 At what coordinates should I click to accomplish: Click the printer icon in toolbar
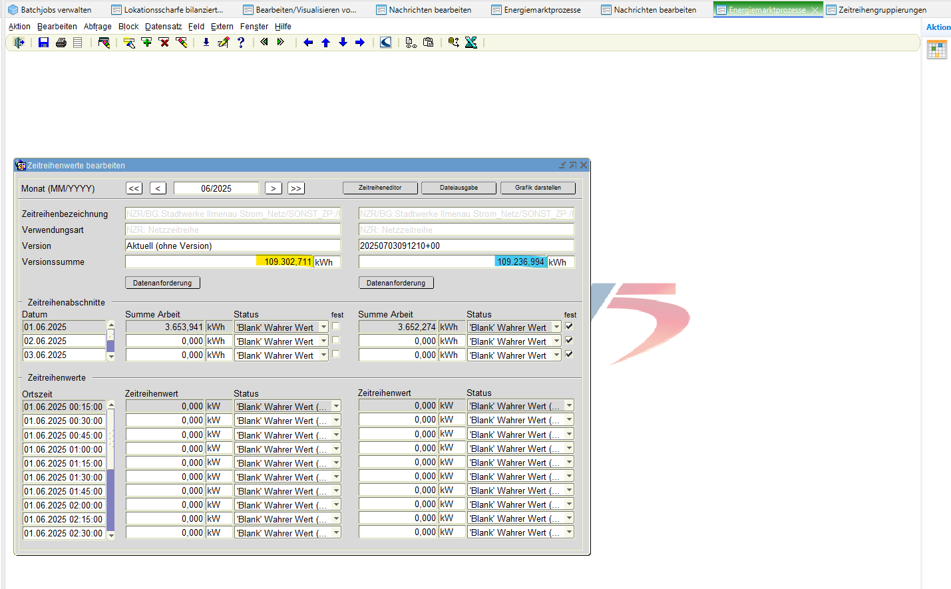click(x=61, y=43)
